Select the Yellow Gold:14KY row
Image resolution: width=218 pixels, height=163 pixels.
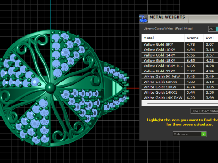coord(180,55)
